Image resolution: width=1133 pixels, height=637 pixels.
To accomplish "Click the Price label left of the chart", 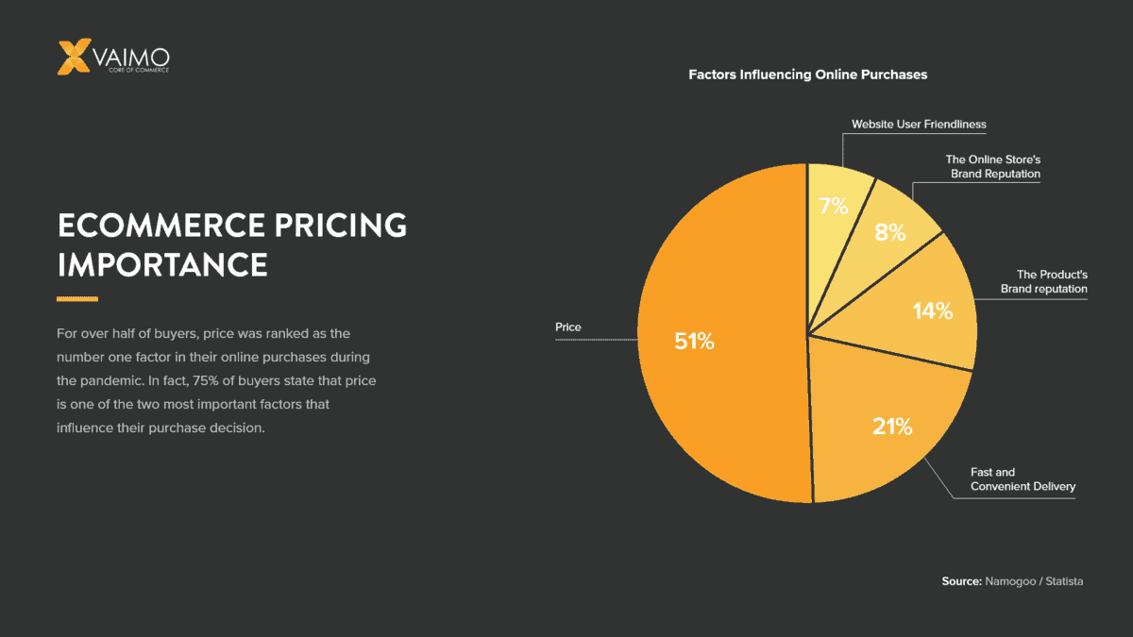I will pos(568,327).
